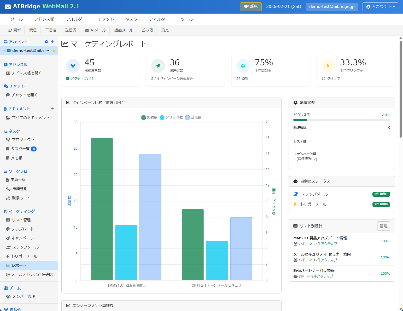
Task: Open ごみ箱 from the toolbar
Action: (x=147, y=30)
